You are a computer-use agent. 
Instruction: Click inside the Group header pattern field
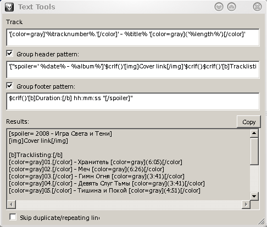pyautogui.click(x=133, y=69)
